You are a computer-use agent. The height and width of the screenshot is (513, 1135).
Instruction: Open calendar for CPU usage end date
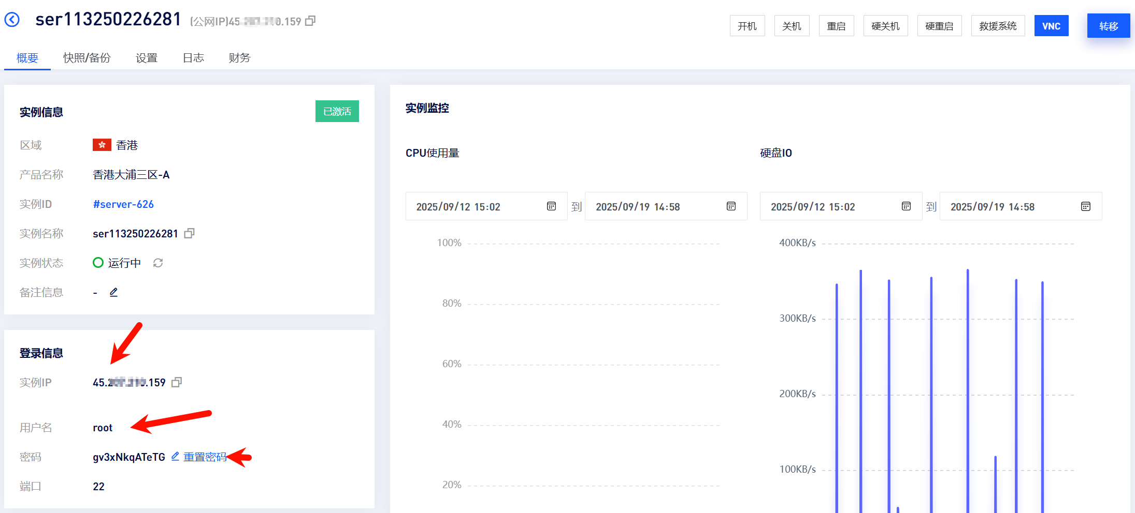pos(731,206)
